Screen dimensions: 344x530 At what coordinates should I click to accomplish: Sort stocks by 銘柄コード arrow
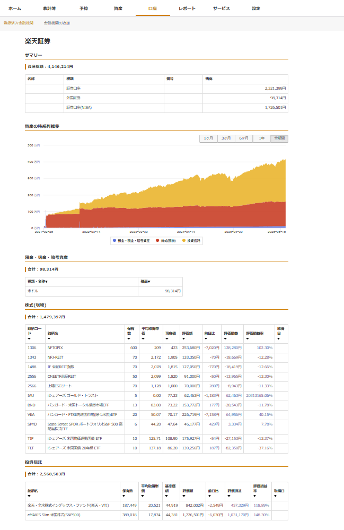(x=29, y=338)
